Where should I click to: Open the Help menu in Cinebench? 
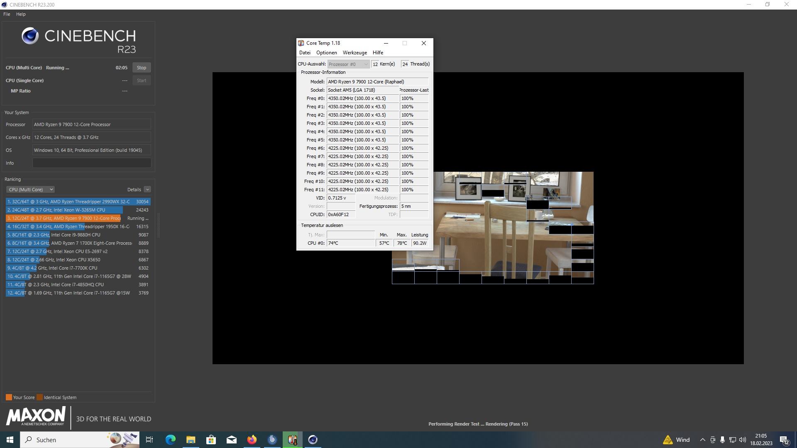point(21,14)
